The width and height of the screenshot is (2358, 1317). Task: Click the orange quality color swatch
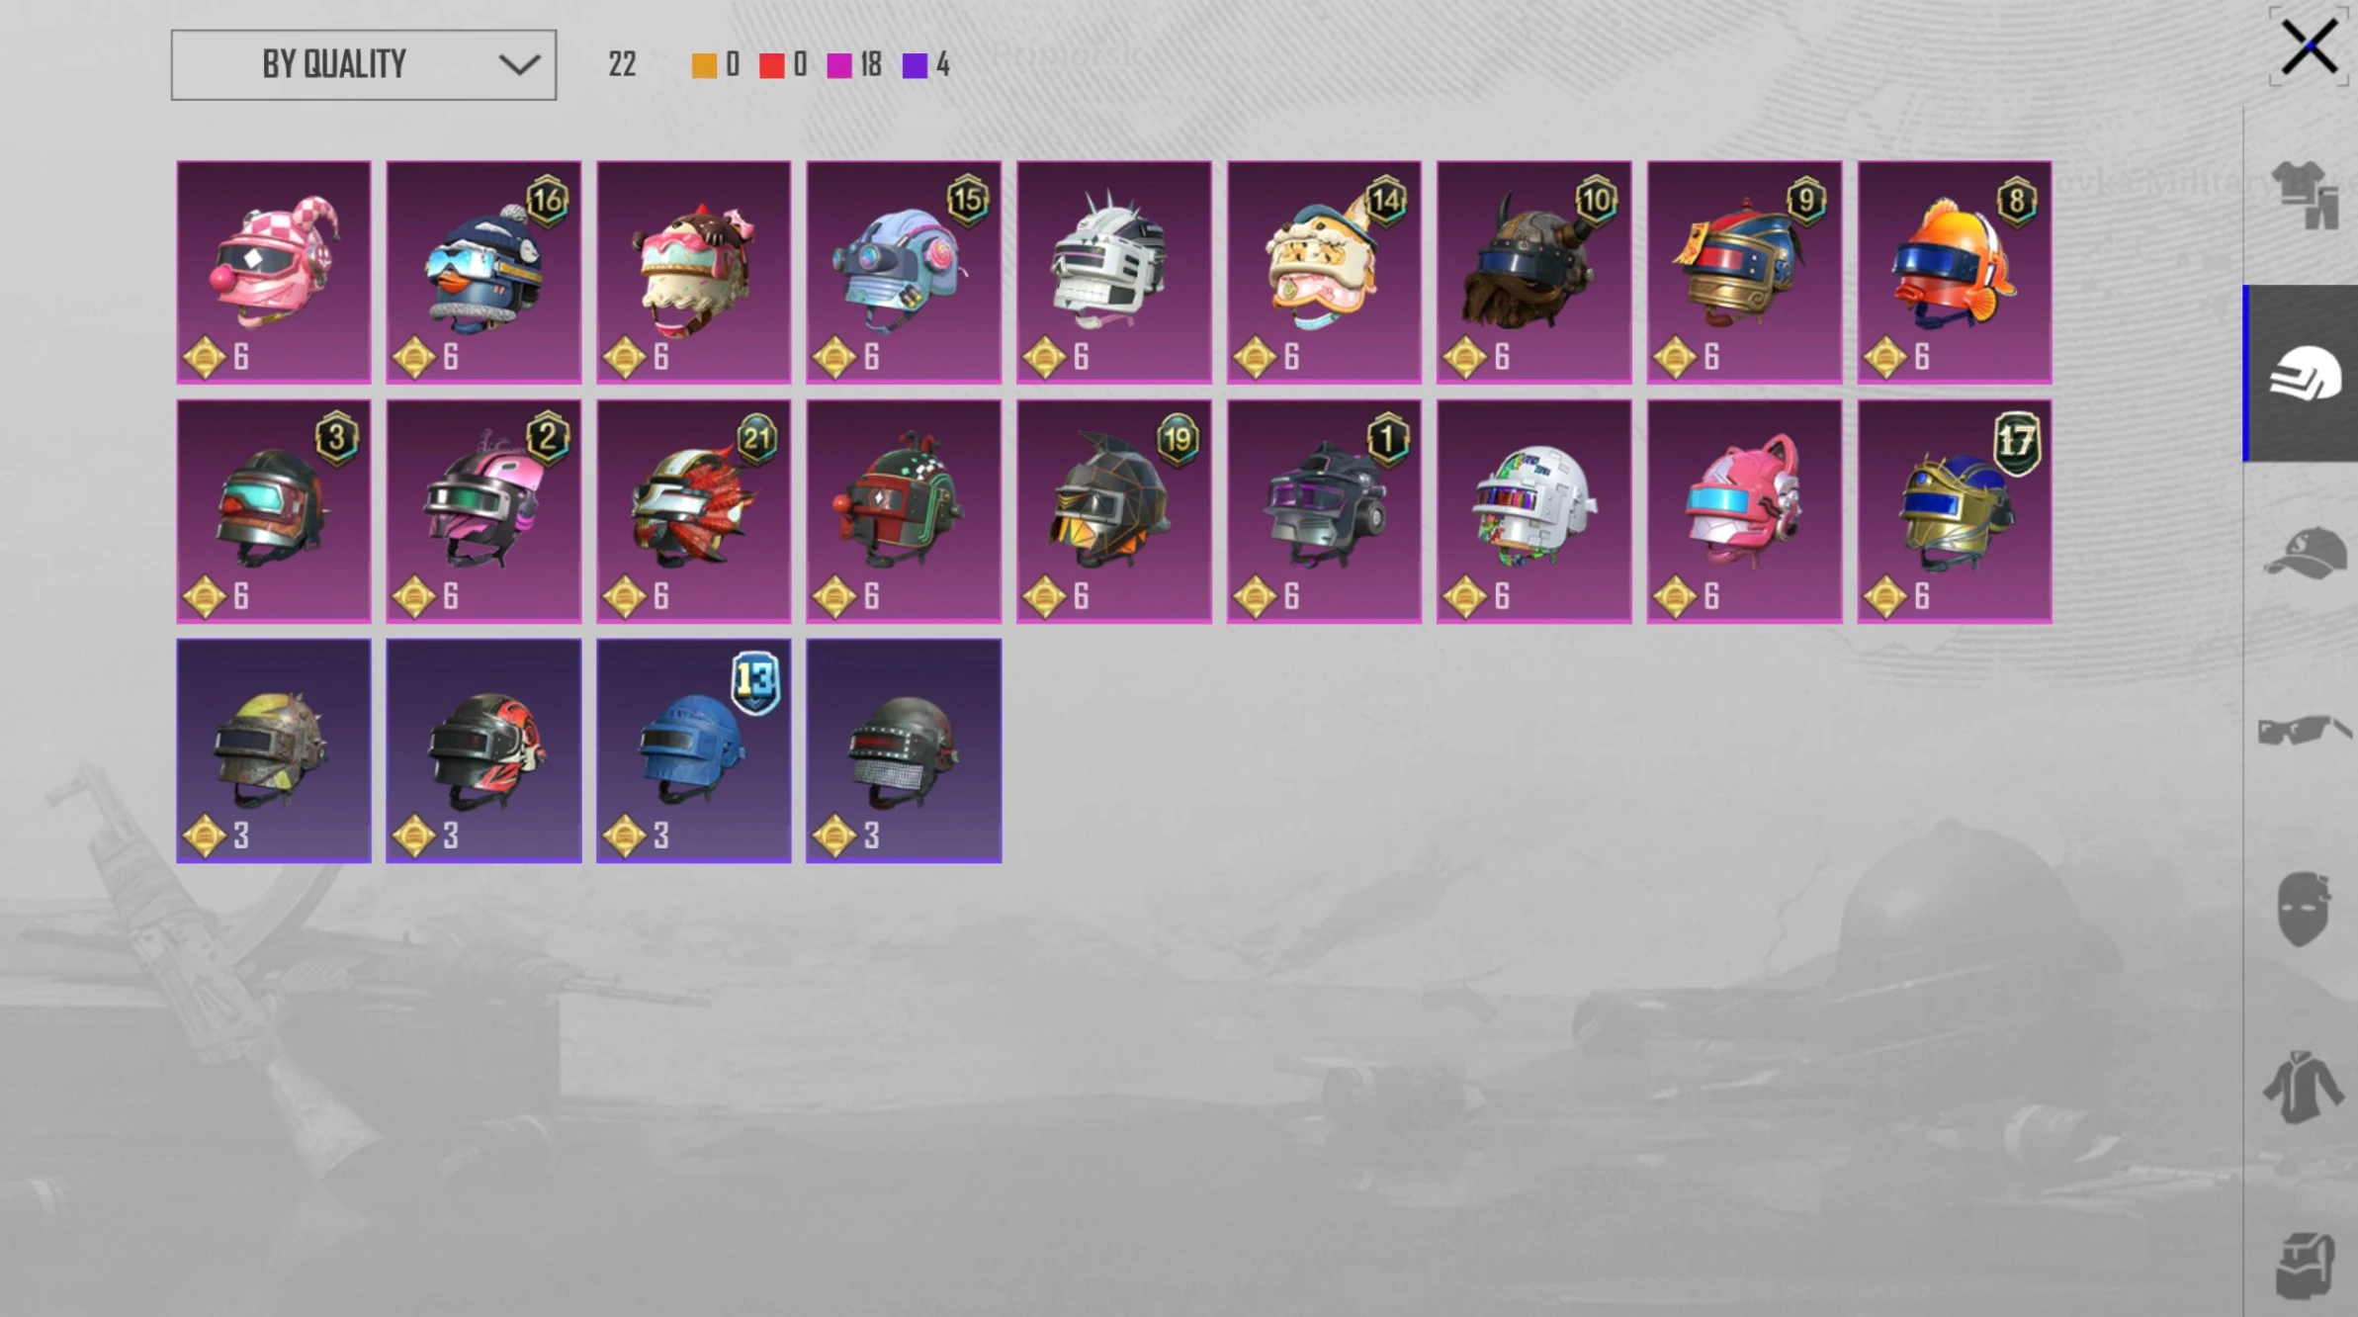[x=704, y=65]
